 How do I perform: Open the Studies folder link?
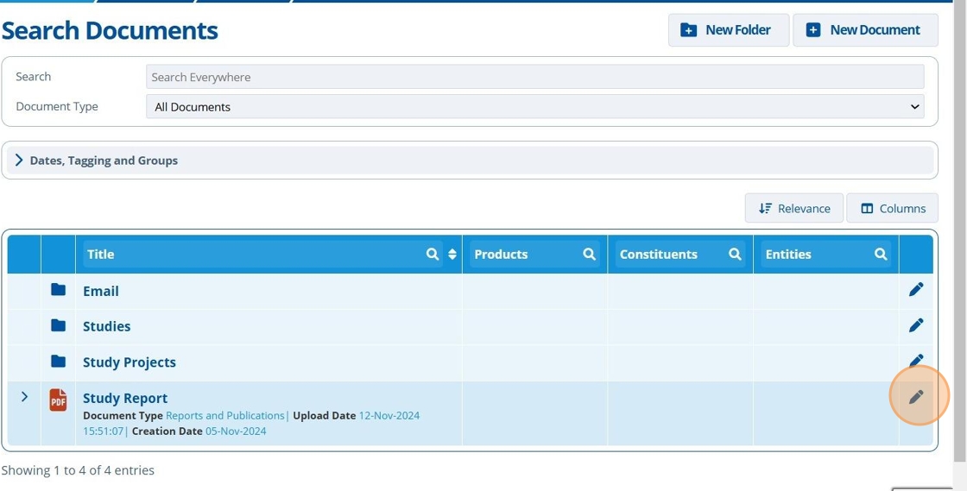[x=107, y=326]
